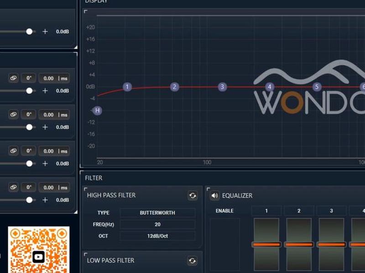Click the orange fader of equalizer band 2

tap(299, 244)
